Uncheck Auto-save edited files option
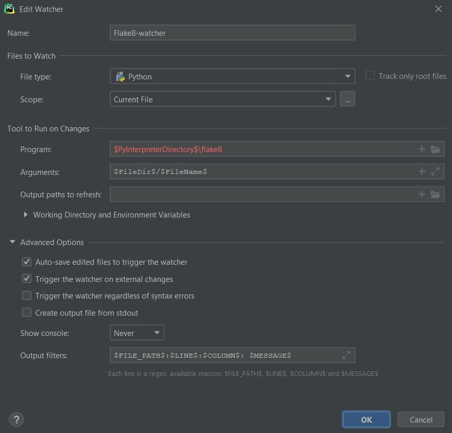 [27, 262]
